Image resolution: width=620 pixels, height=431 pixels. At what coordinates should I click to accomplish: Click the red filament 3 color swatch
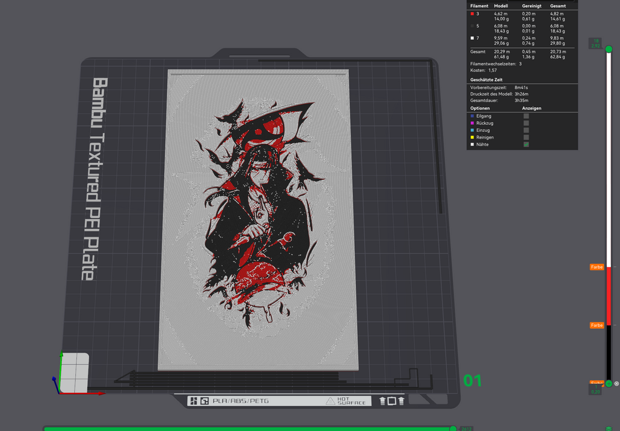point(472,14)
